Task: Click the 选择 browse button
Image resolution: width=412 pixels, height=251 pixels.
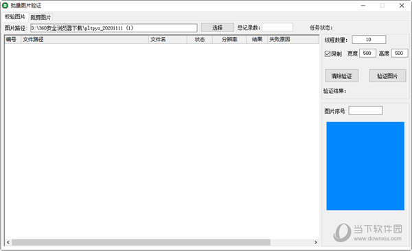Action: [218, 27]
